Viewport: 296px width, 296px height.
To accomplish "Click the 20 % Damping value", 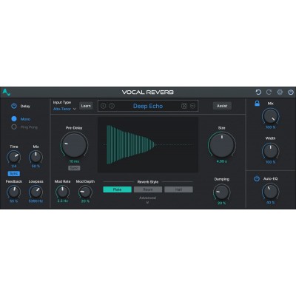I will (222, 203).
